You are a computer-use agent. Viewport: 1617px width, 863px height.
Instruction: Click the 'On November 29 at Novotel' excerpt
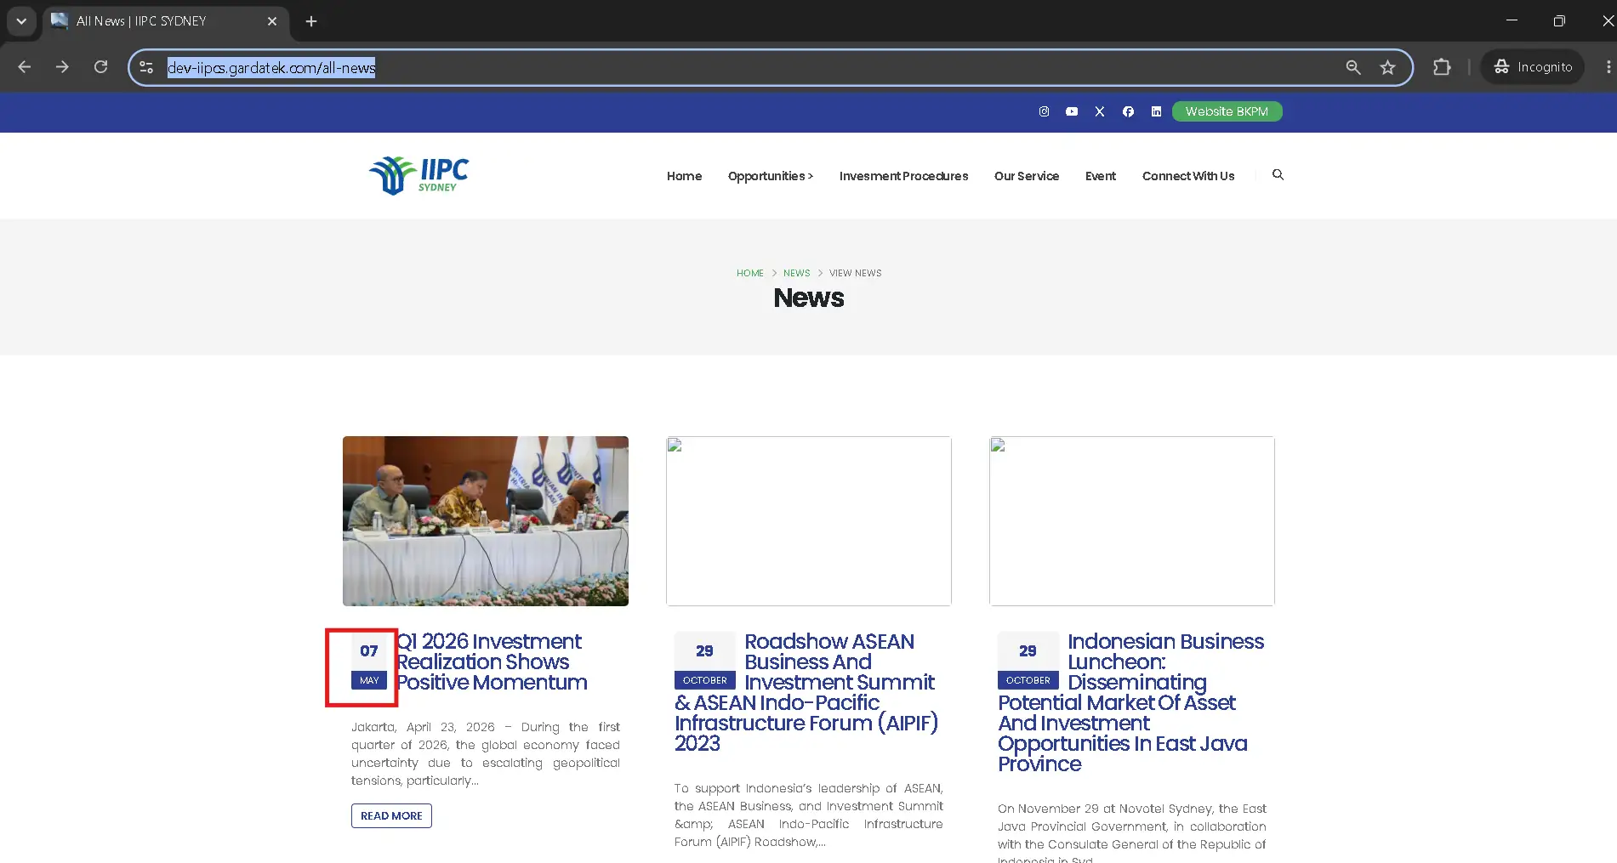[x=1132, y=832]
